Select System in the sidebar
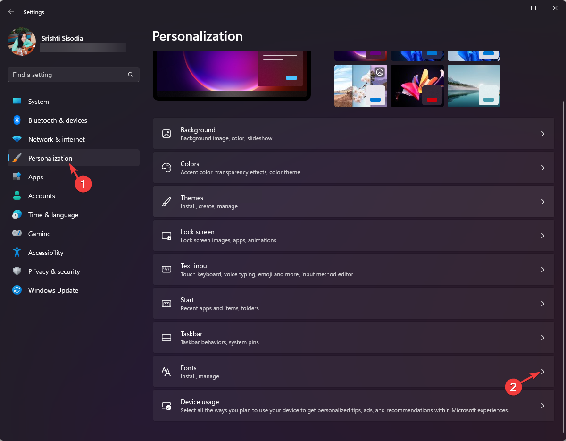 39,102
